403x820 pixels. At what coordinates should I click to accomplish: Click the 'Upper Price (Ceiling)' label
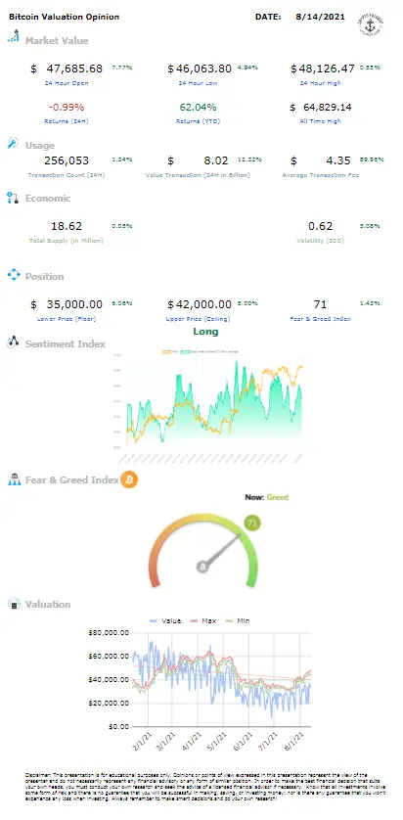198,319
